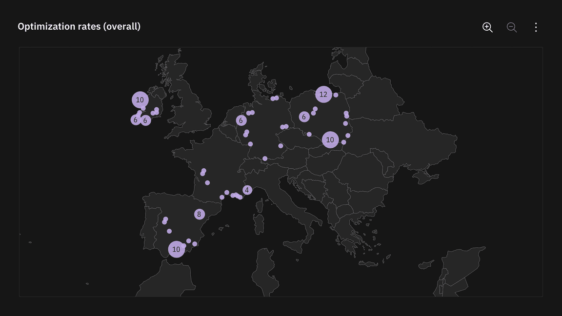The height and width of the screenshot is (316, 562).
Task: Select the leftmost 6 cluster southwest of Ireland
Action: (136, 120)
